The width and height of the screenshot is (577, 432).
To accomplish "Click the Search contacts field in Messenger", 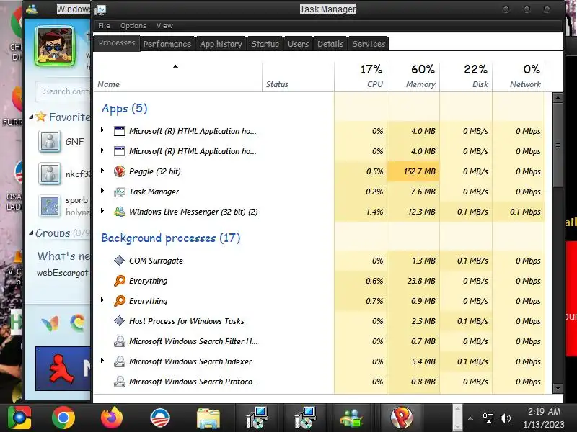I will (63, 91).
